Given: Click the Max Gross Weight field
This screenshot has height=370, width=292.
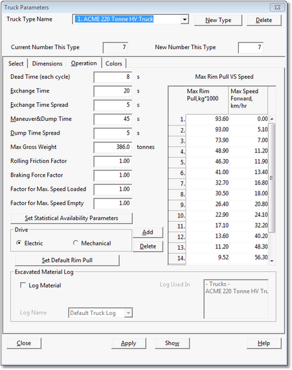Looking at the screenshot, I should click(x=113, y=147).
